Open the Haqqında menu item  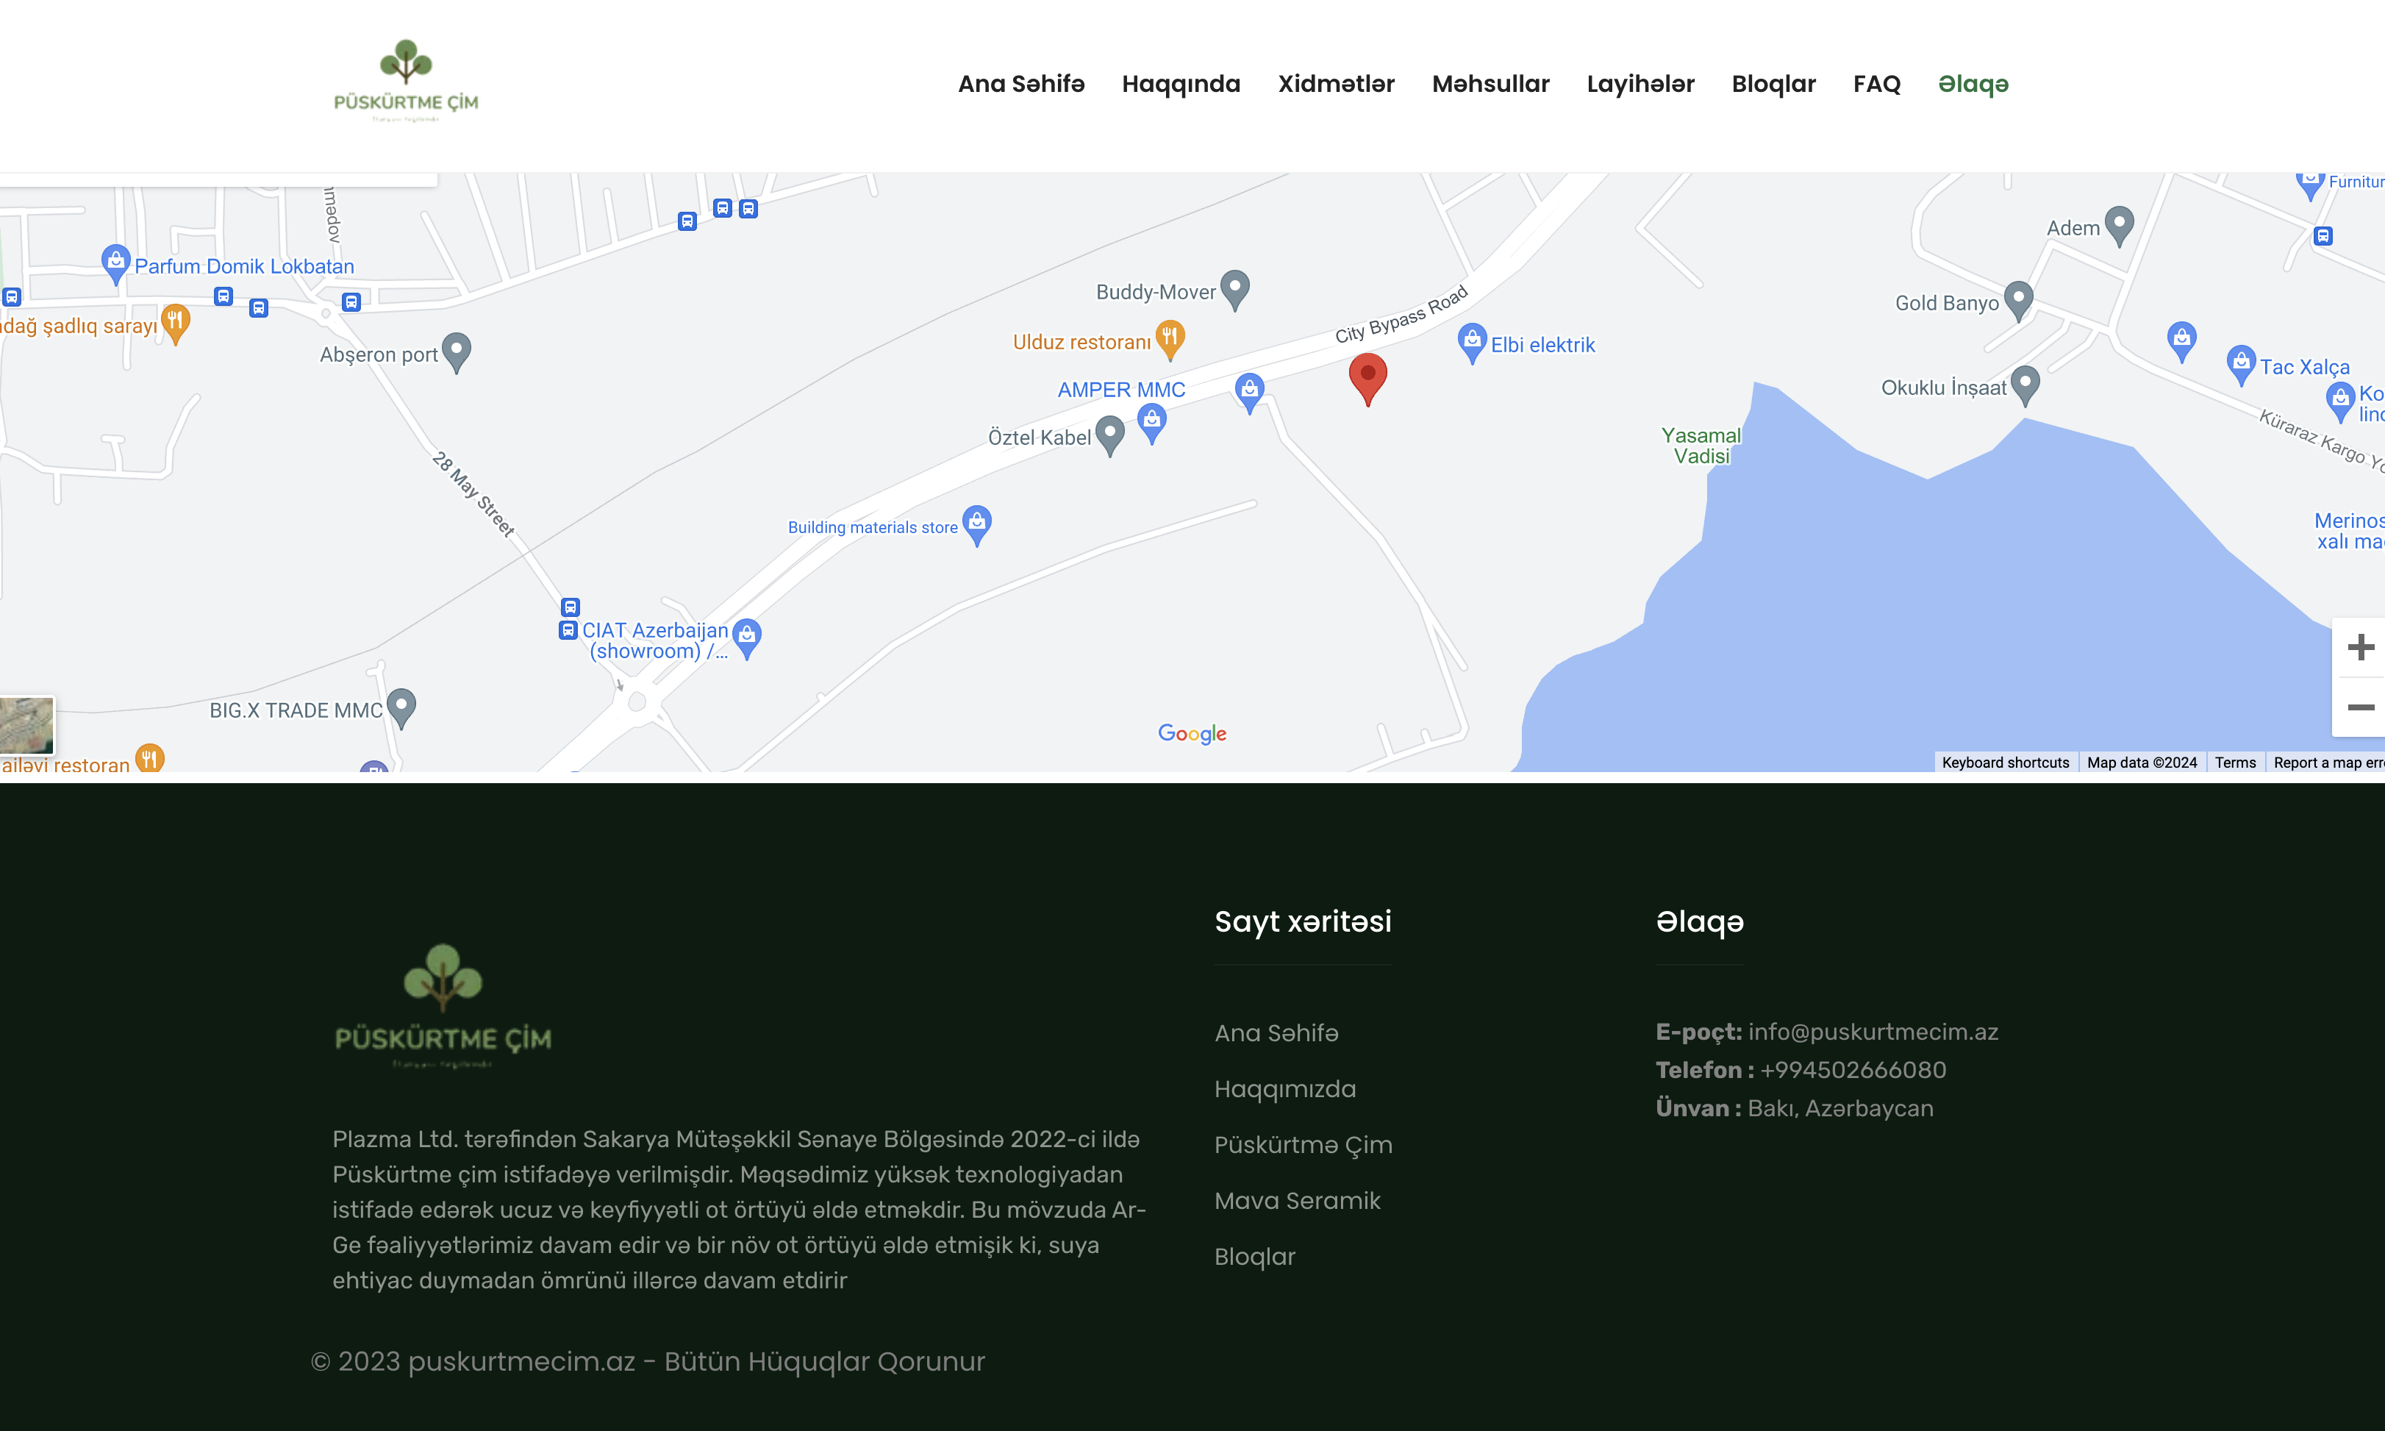(x=1180, y=84)
